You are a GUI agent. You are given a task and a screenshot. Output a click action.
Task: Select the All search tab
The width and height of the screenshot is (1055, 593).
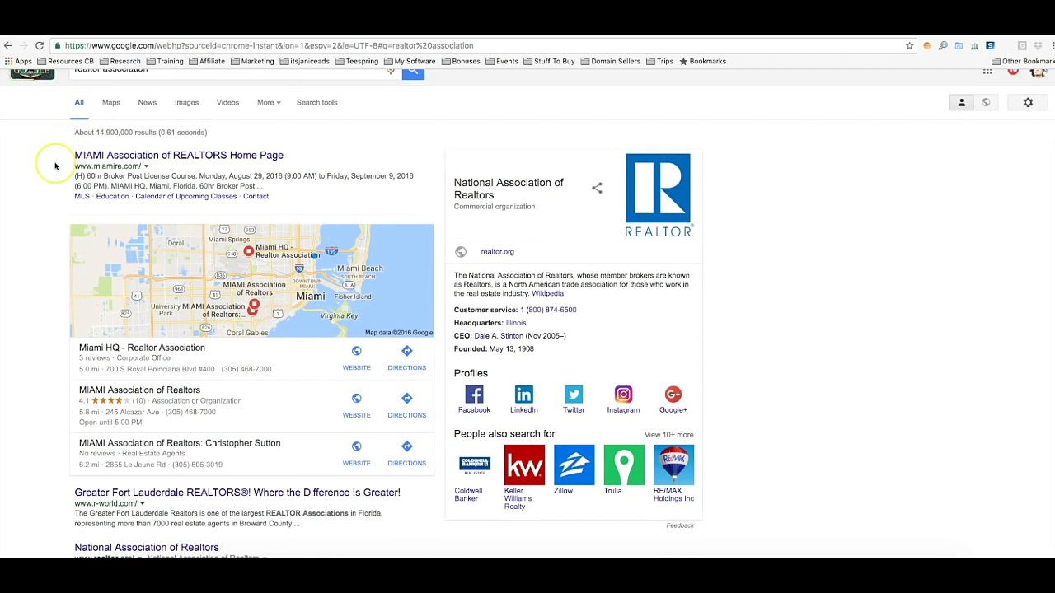pos(79,103)
